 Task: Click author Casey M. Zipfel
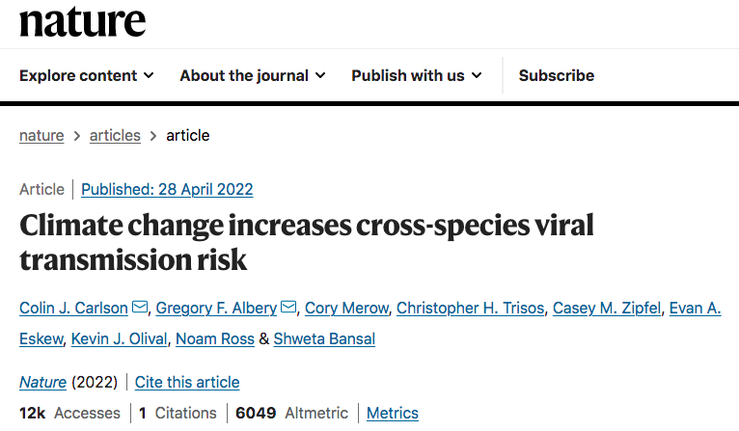pyautogui.click(x=605, y=308)
